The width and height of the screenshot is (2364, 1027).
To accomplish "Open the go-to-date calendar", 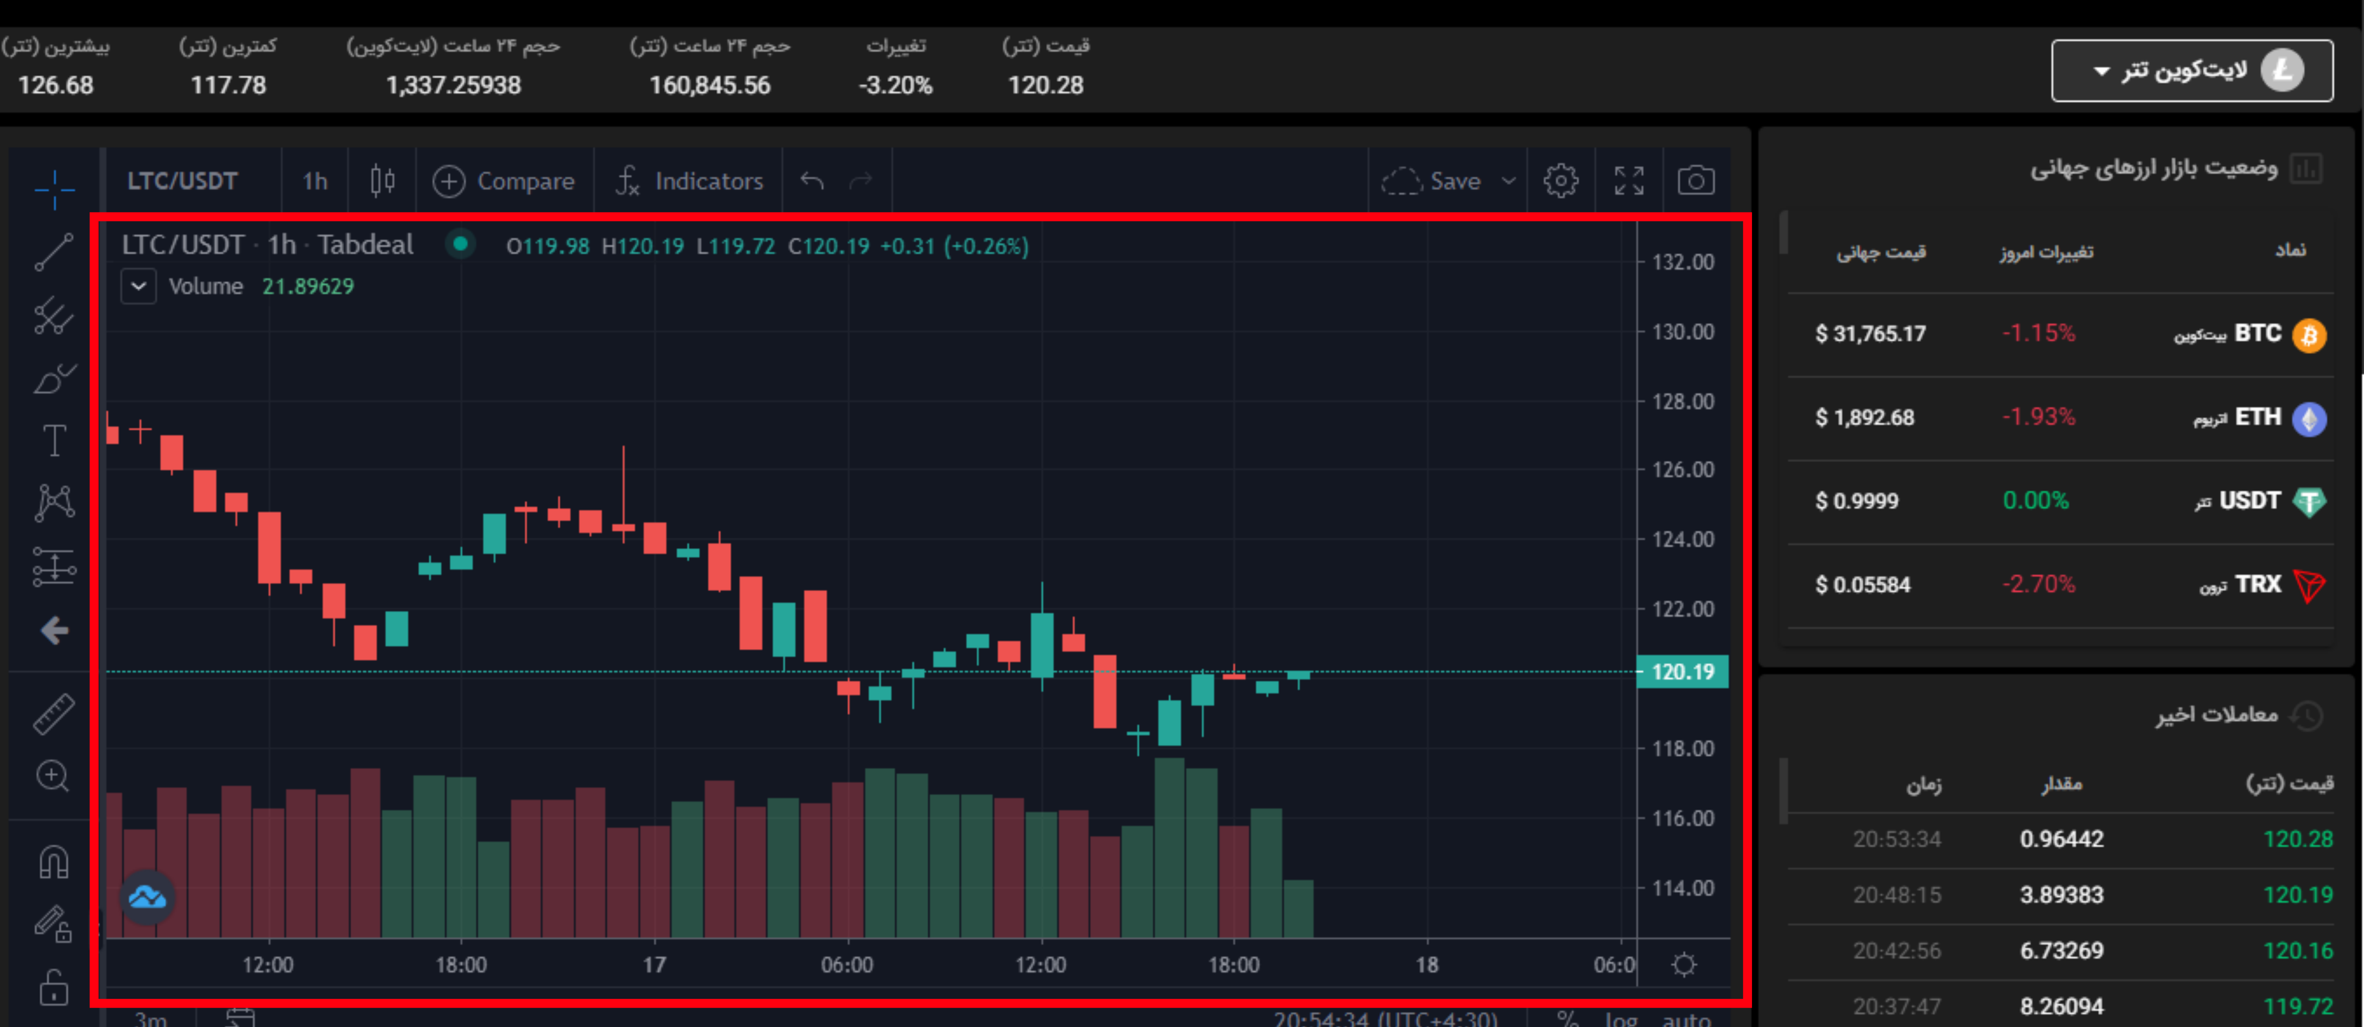I will pyautogui.click(x=240, y=1018).
